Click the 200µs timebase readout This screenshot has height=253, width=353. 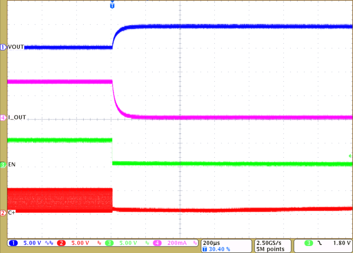(x=209, y=242)
